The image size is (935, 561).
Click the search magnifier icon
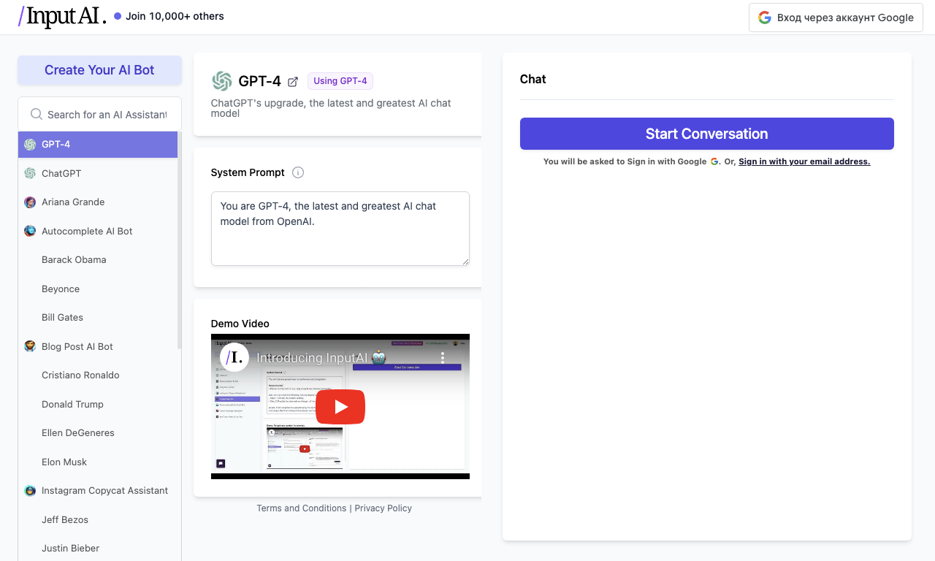(36, 114)
